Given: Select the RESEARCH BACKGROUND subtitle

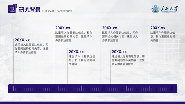Looking at the screenshot, I should pos(58,11).
